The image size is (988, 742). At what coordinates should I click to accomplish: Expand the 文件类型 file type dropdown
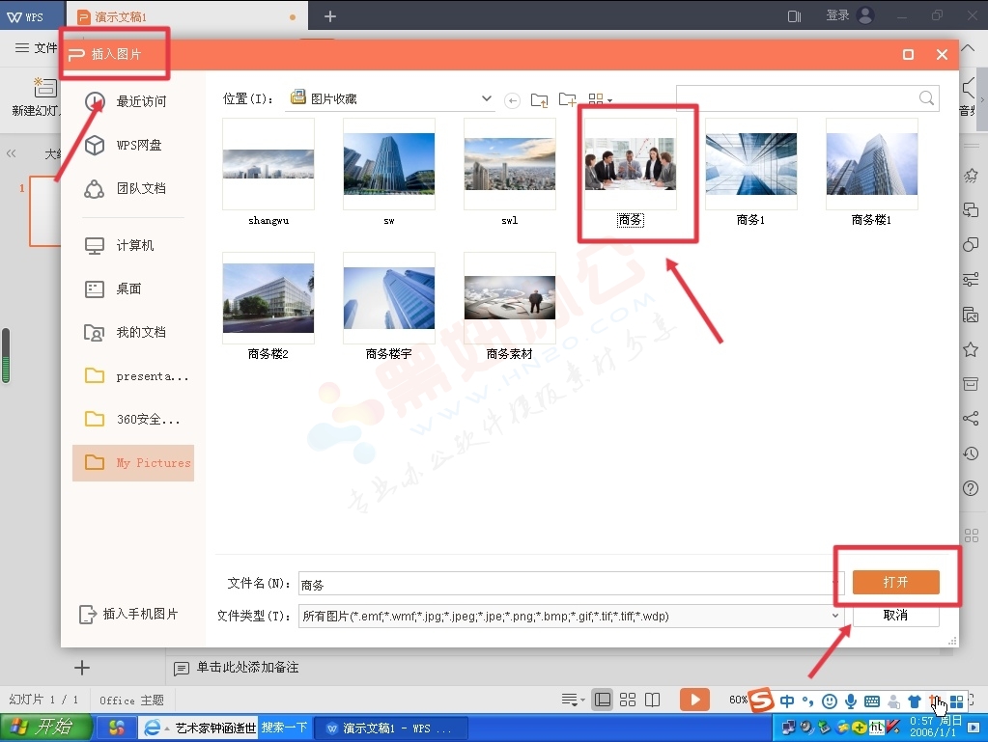click(x=835, y=616)
